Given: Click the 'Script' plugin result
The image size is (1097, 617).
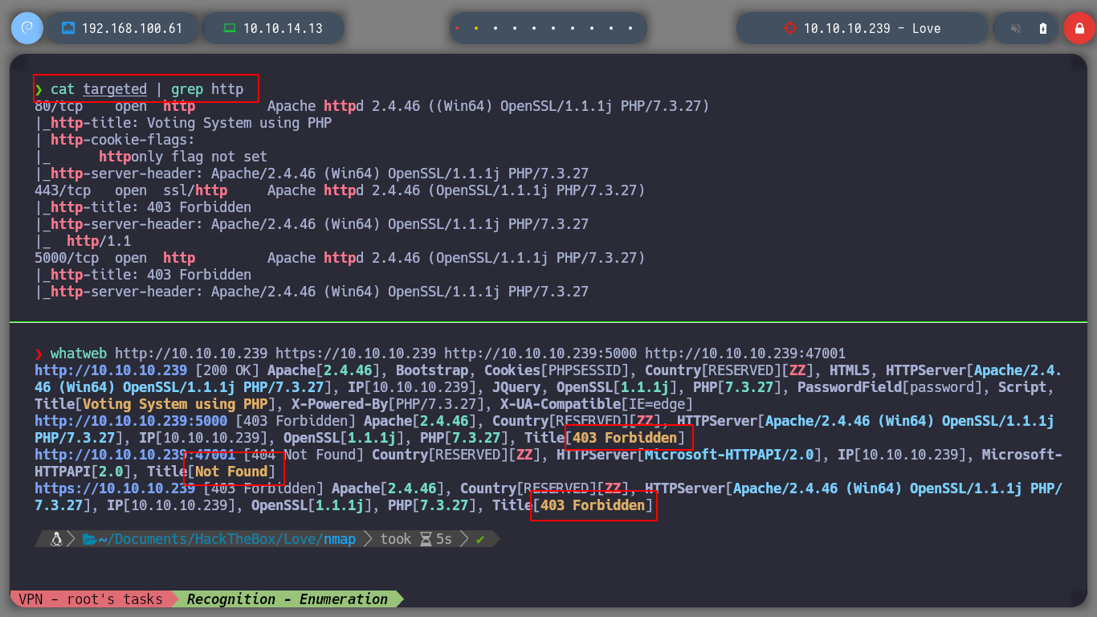Looking at the screenshot, I should 1022,387.
